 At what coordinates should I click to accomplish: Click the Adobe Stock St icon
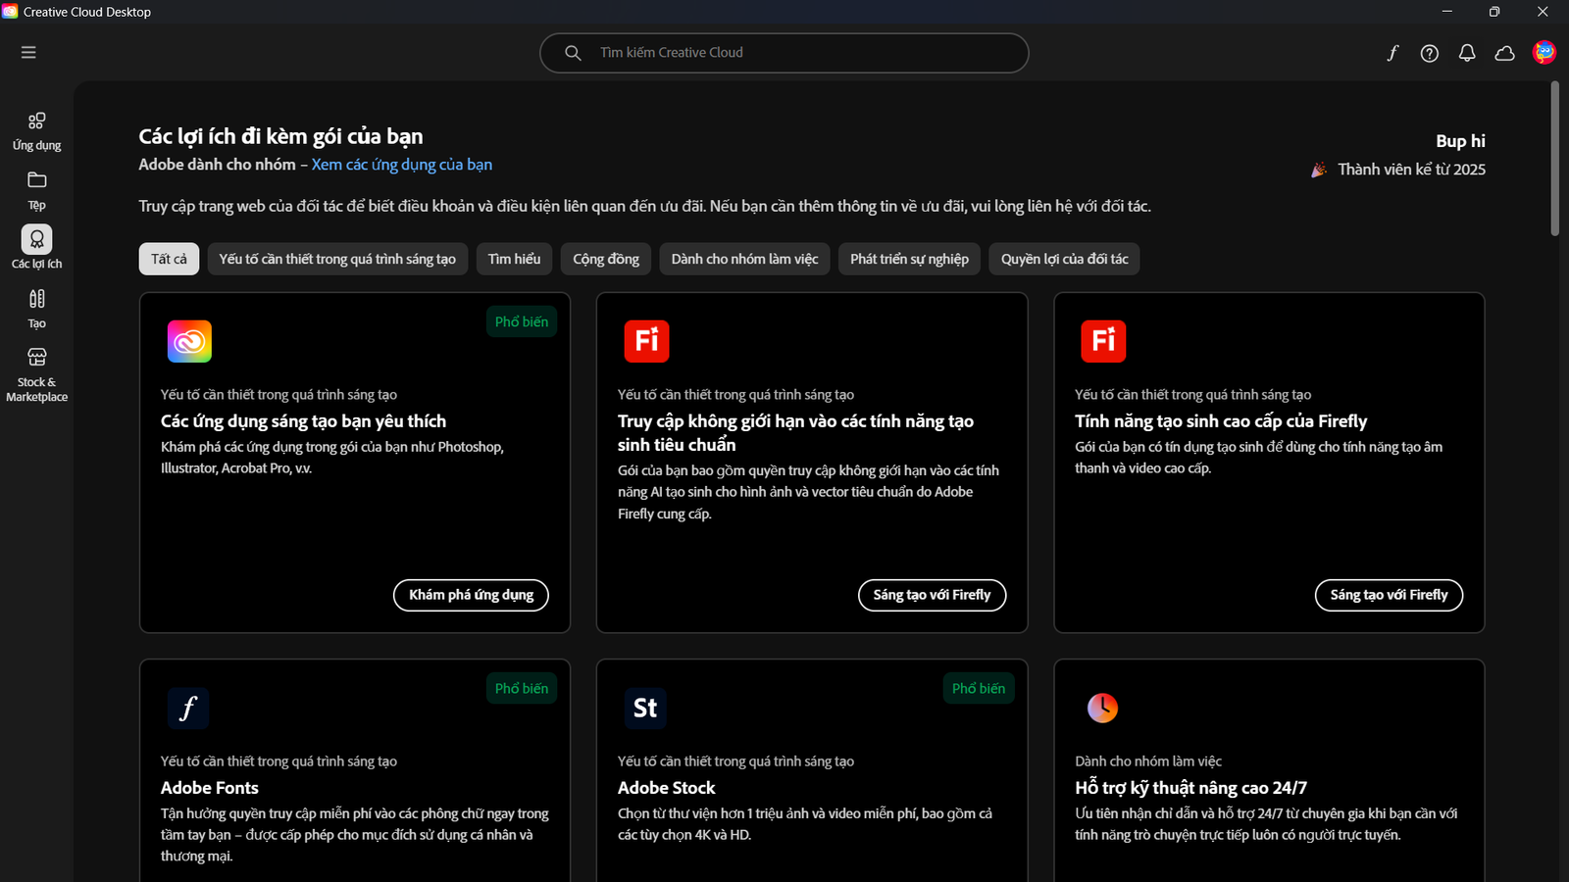pyautogui.click(x=645, y=708)
